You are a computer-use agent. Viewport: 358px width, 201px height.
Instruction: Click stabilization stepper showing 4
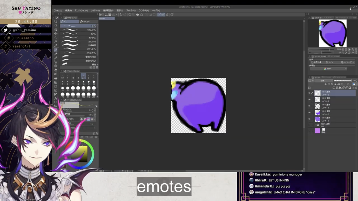pos(92,124)
